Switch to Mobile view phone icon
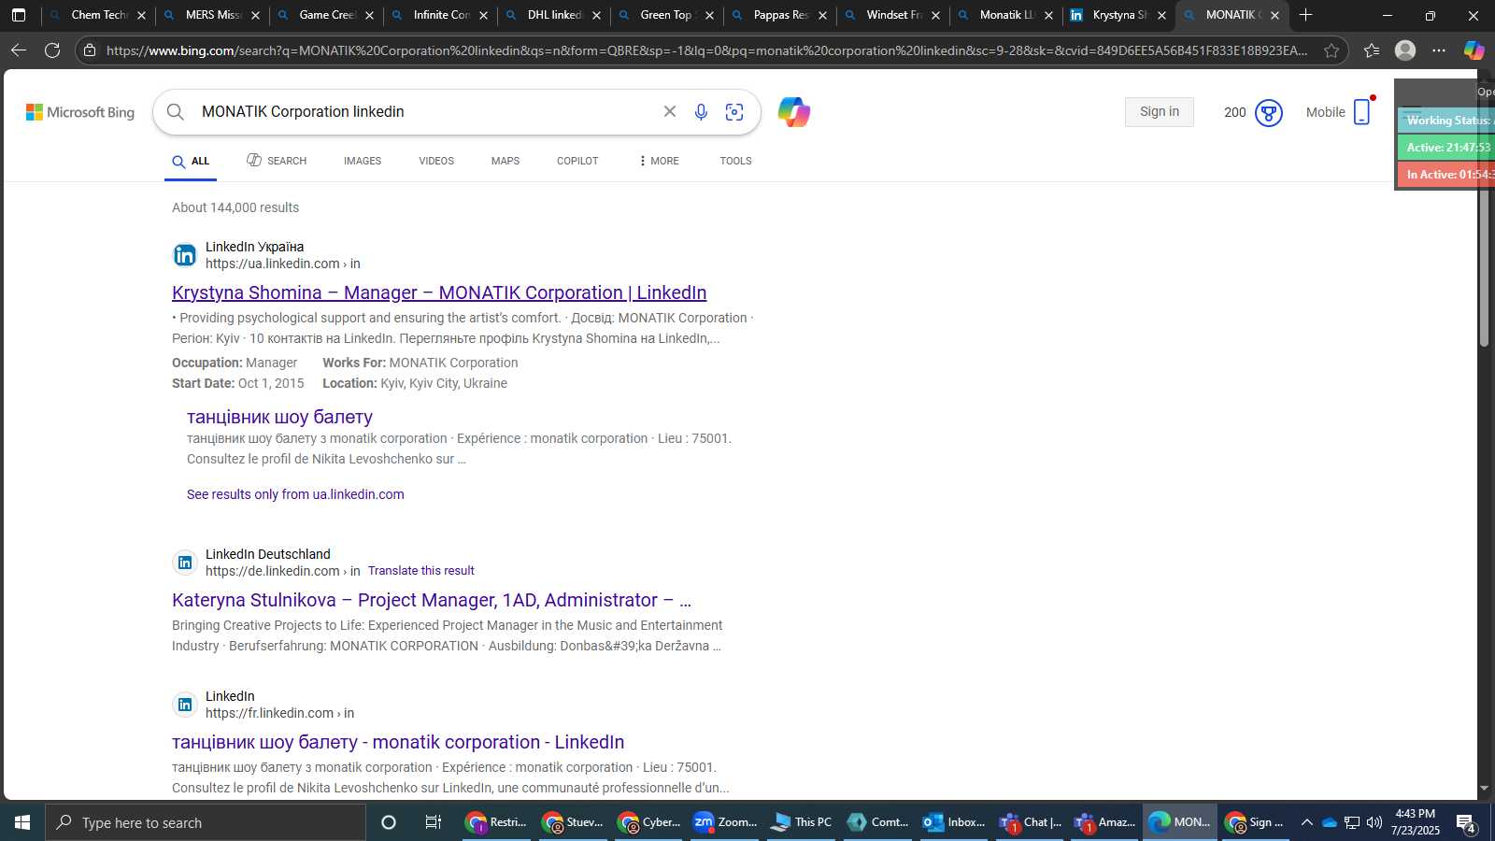This screenshot has width=1495, height=841. pyautogui.click(x=1362, y=112)
